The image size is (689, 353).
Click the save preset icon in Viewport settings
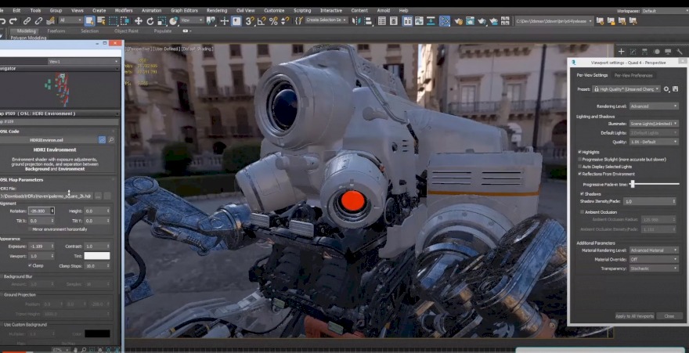point(675,89)
